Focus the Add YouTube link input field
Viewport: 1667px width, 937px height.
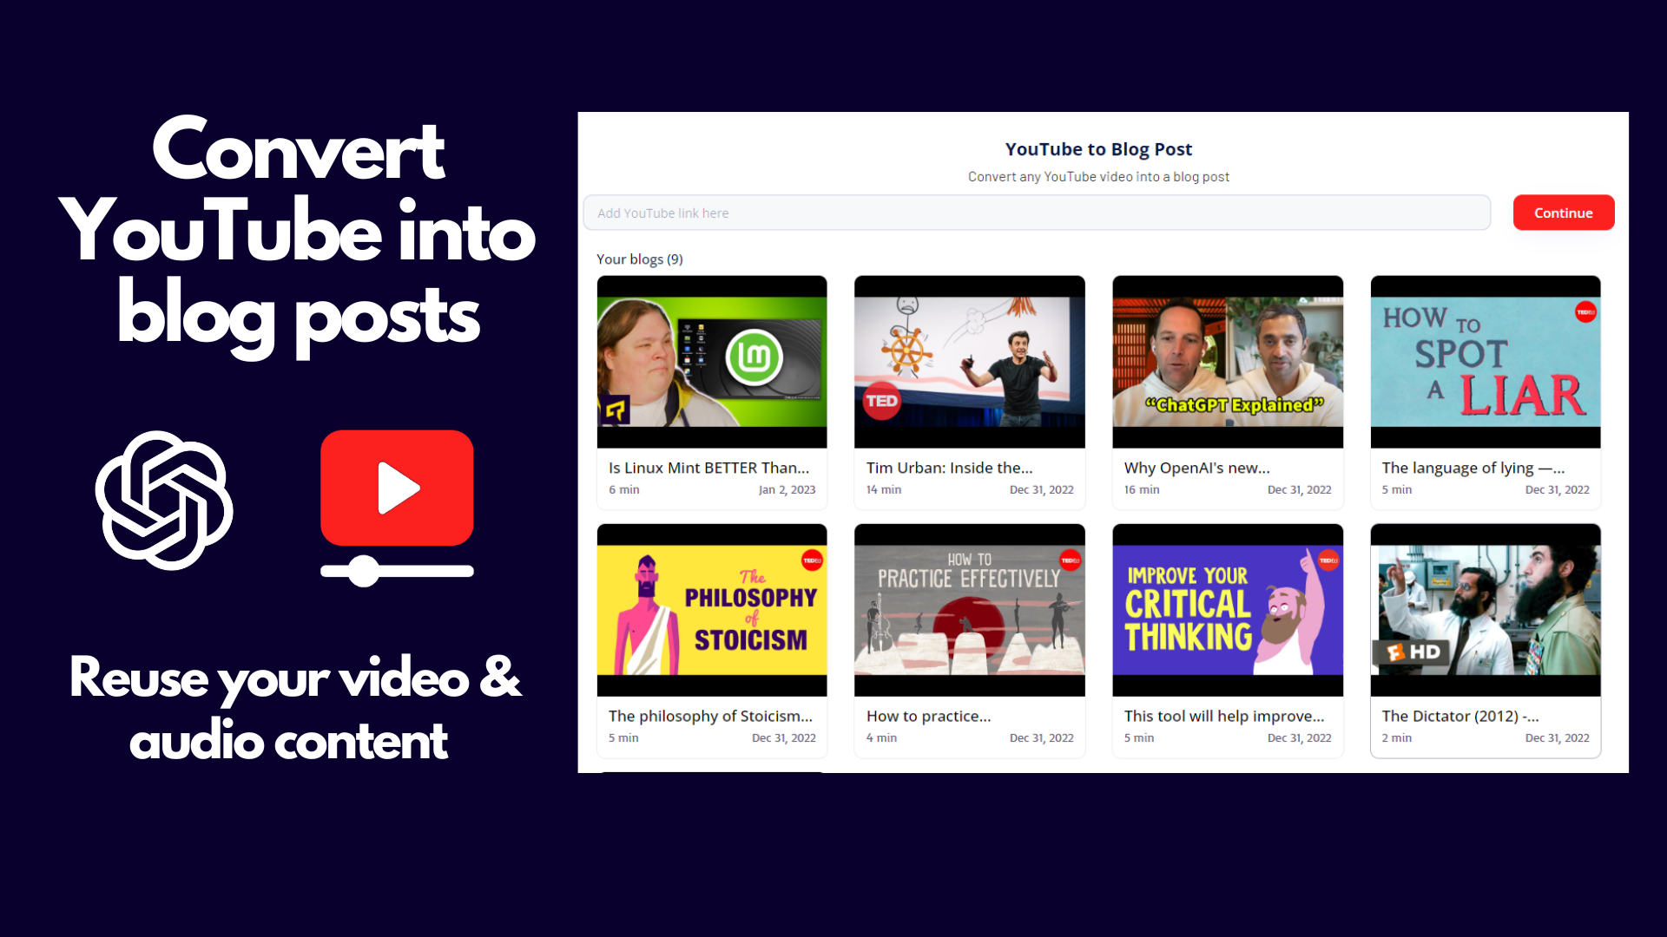point(1037,213)
